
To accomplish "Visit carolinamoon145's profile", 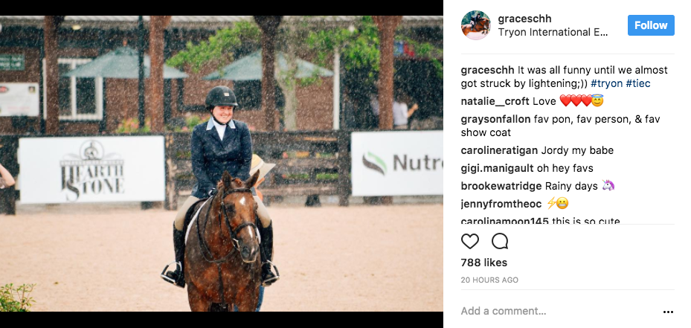I will pyautogui.click(x=504, y=221).
